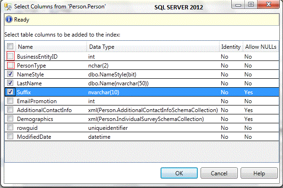Click the nchar(2) data type cell
The height and width of the screenshot is (188, 283).
tap(98, 66)
